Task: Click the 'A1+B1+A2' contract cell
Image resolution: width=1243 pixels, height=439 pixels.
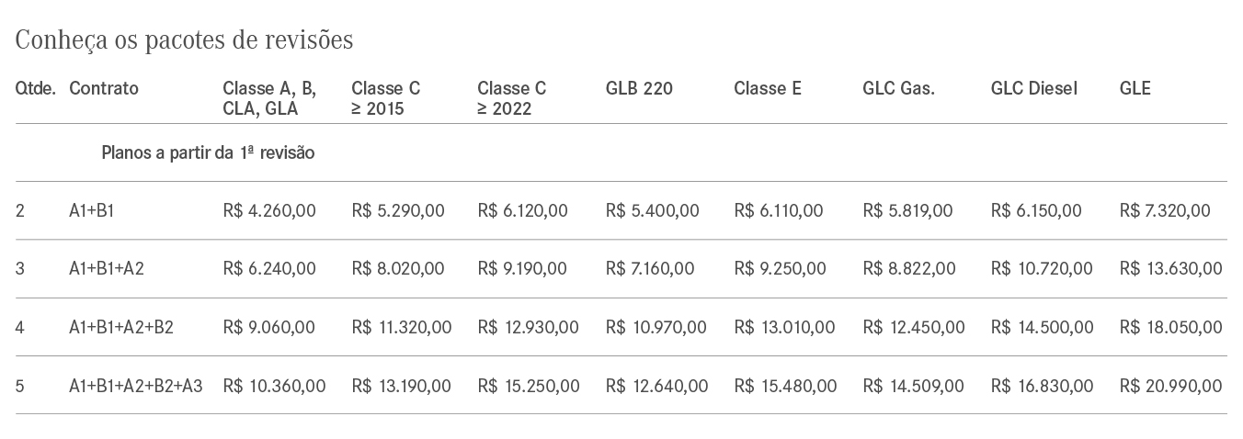Action: coord(107,269)
